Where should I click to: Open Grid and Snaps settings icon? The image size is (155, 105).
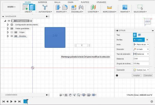(89, 95)
